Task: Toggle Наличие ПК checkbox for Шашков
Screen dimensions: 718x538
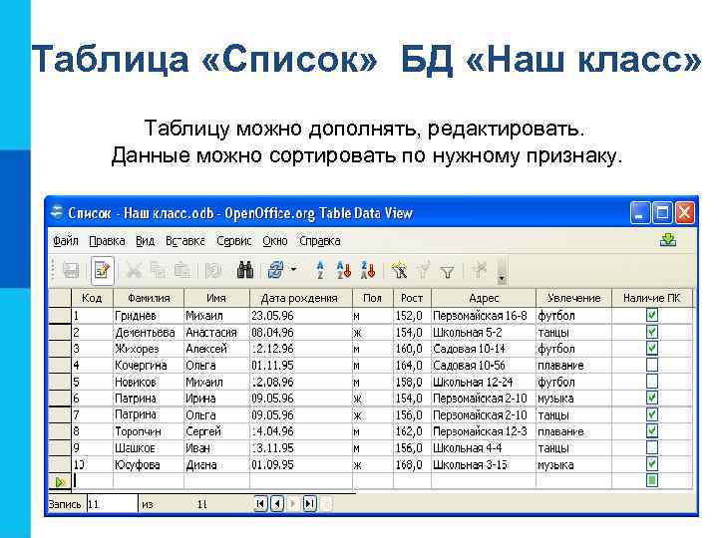Action: click(652, 447)
